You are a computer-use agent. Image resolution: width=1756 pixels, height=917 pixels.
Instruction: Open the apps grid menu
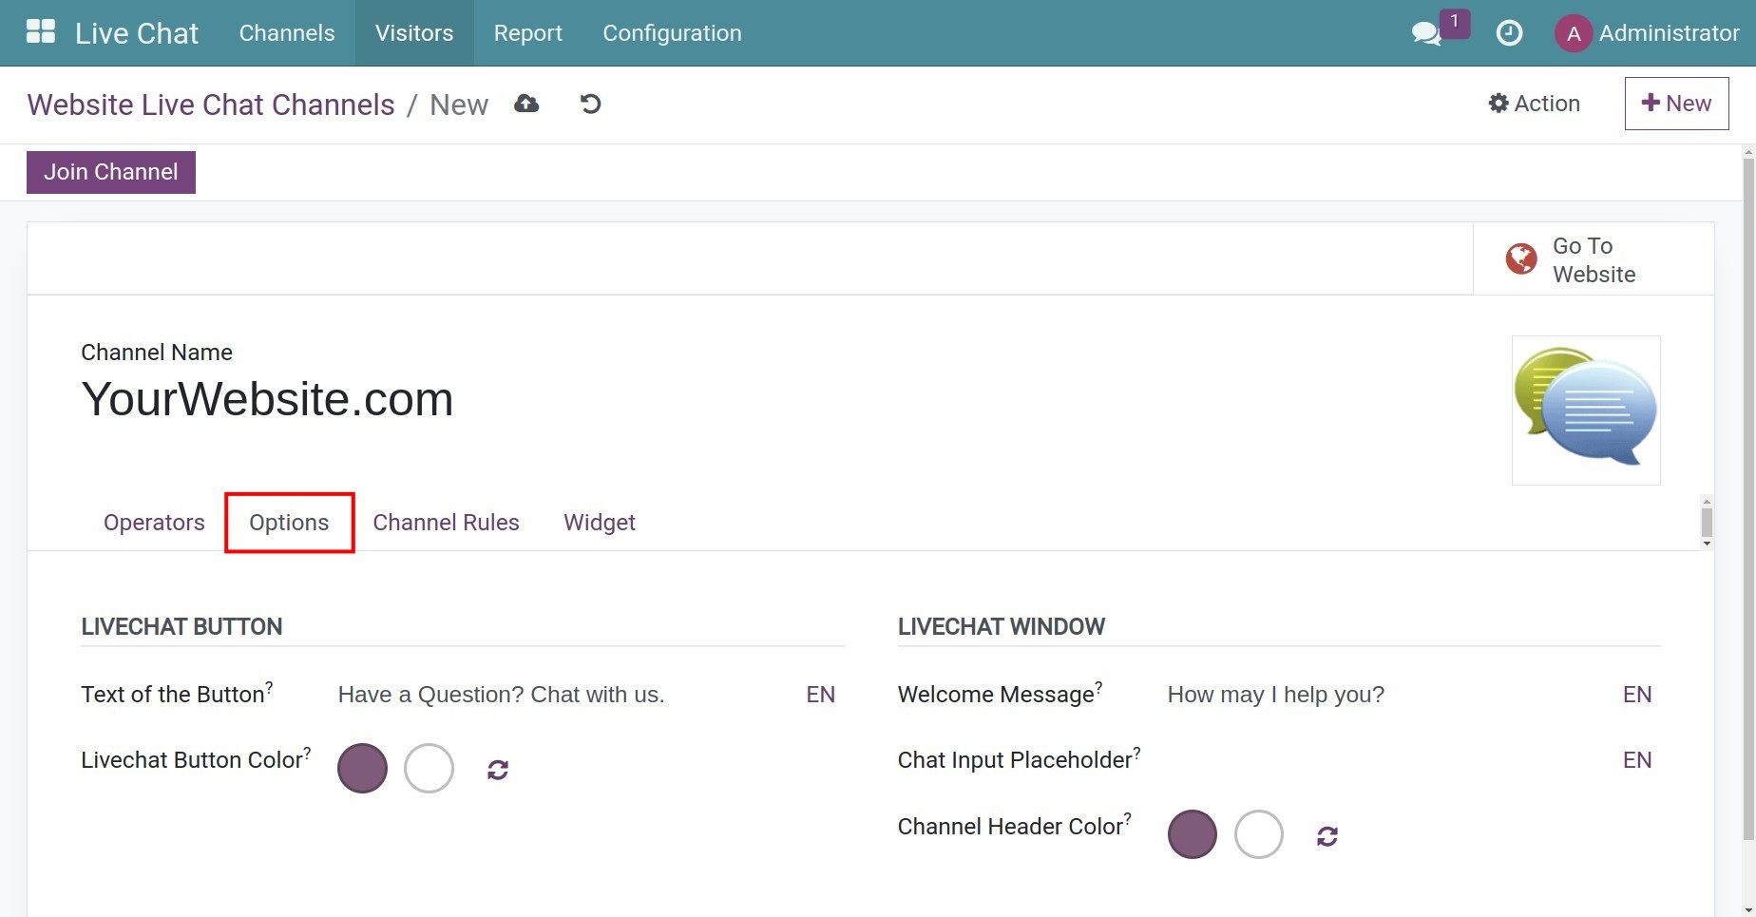[40, 31]
